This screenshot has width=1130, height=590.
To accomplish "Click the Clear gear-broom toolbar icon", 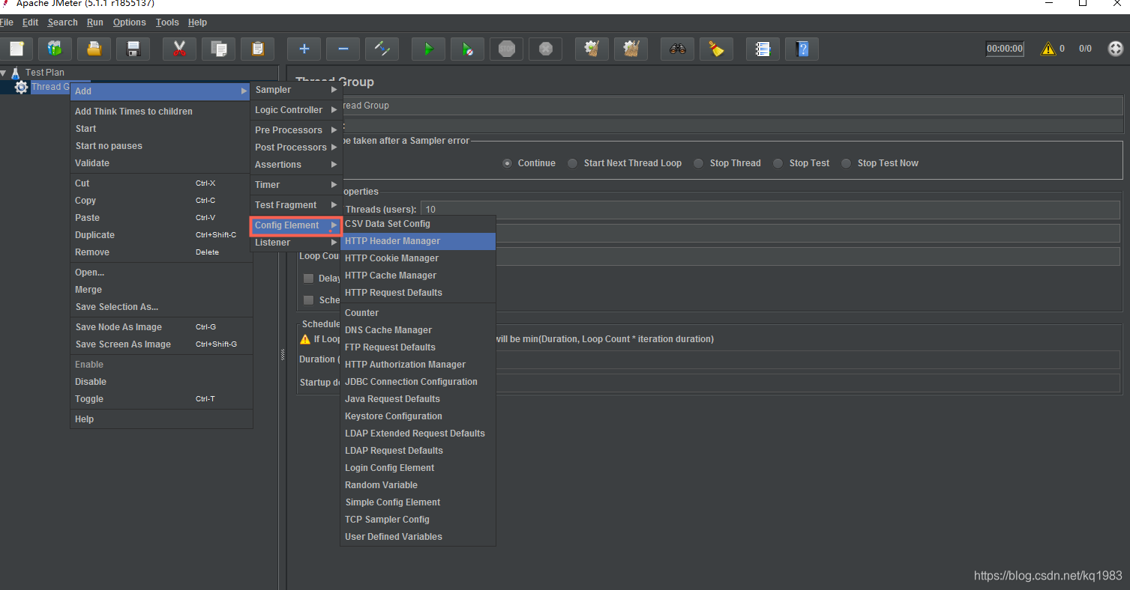I will point(592,49).
